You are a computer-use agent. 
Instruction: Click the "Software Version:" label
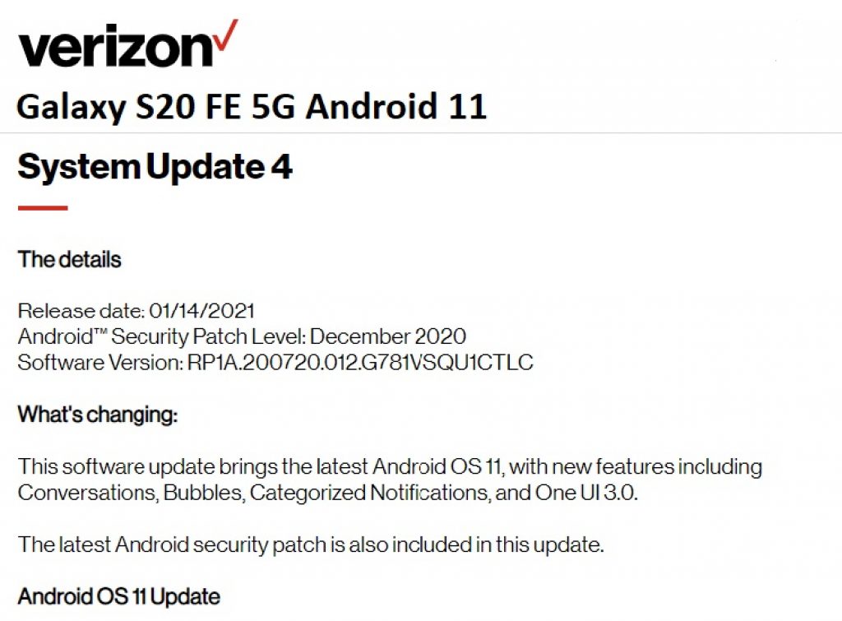[x=100, y=363]
